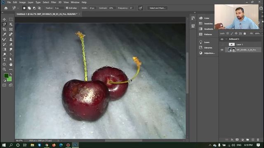The height and width of the screenshot is (148, 264).
Task: Toggle tablet pressure for pen width
Action: [x=140, y=8]
